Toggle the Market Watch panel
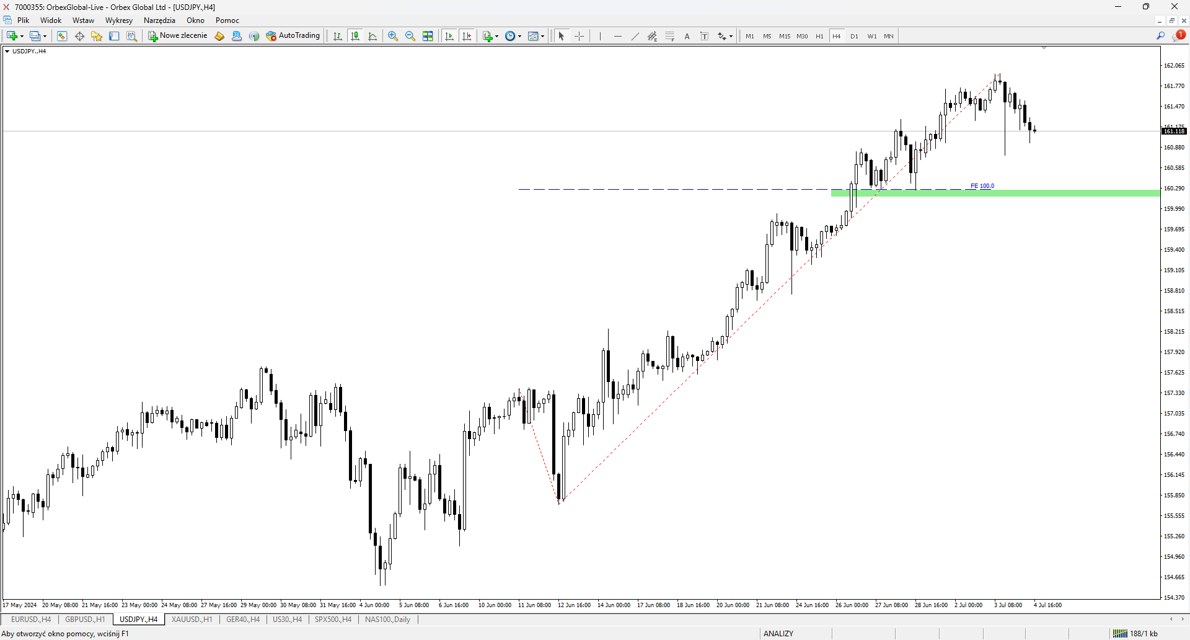1190x640 pixels. [x=62, y=36]
